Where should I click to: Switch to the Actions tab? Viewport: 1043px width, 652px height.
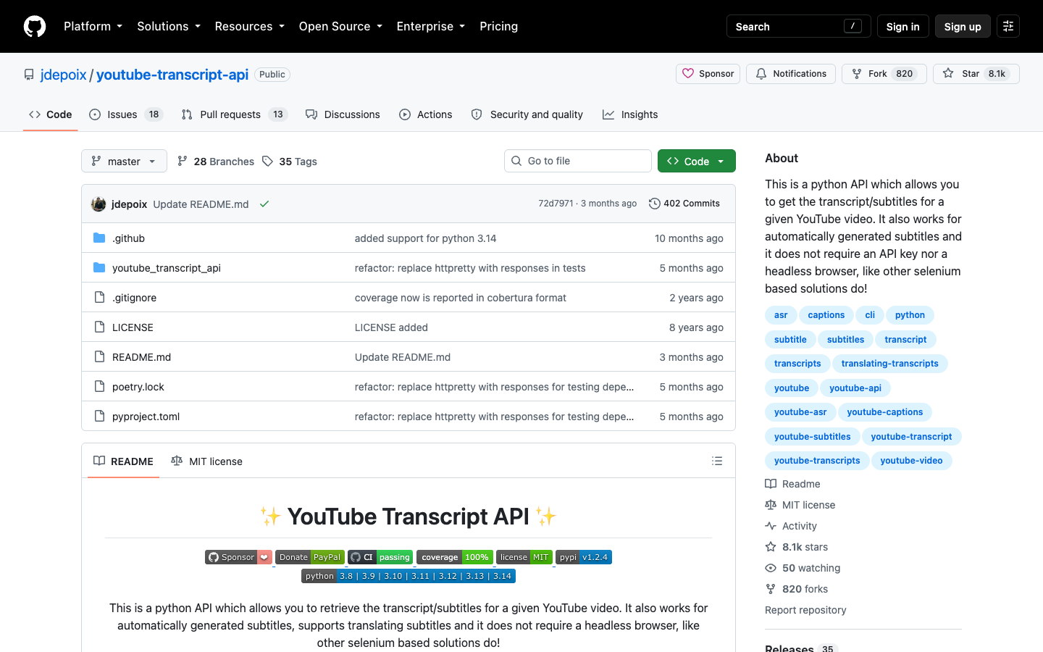tap(426, 114)
